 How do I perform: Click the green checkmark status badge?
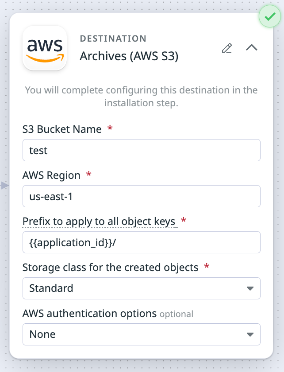(x=270, y=16)
